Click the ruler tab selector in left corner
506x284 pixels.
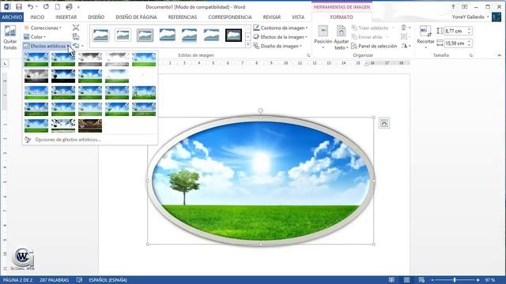[x=6, y=64]
